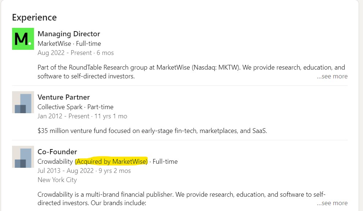Click the green MarketWise company logo
This screenshot has width=363, height=211.
(x=23, y=39)
